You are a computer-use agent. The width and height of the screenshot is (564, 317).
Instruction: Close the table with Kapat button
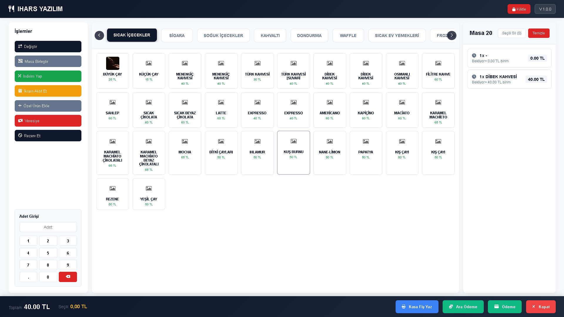pyautogui.click(x=540, y=307)
